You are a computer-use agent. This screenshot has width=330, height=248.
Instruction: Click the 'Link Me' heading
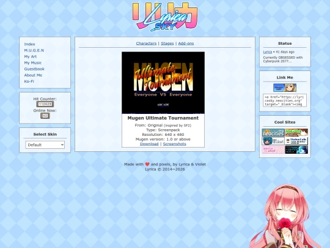tap(285, 78)
